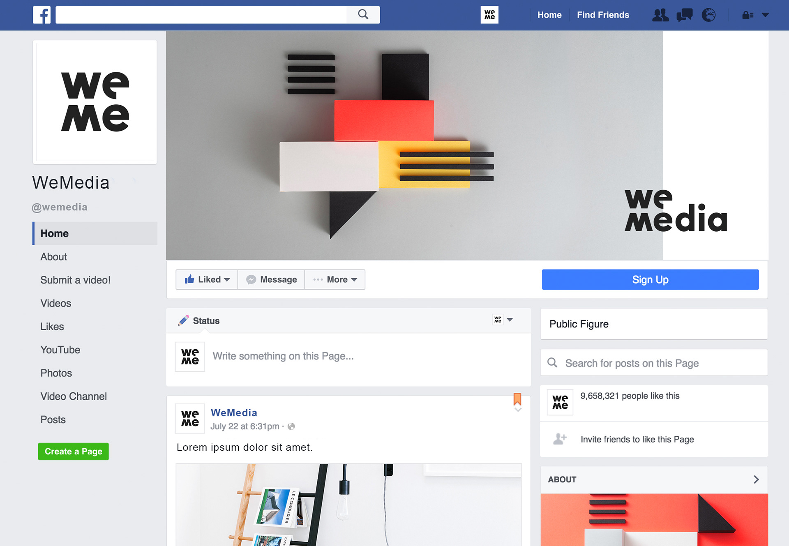Screen dimensions: 789x546
Task: Open the privacy shortcuts lock icon
Action: pyautogui.click(x=747, y=15)
